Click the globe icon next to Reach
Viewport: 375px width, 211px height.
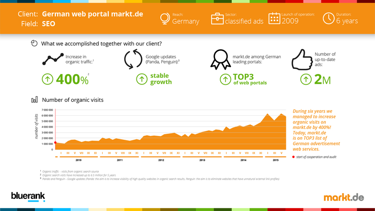pyautogui.click(x=165, y=19)
